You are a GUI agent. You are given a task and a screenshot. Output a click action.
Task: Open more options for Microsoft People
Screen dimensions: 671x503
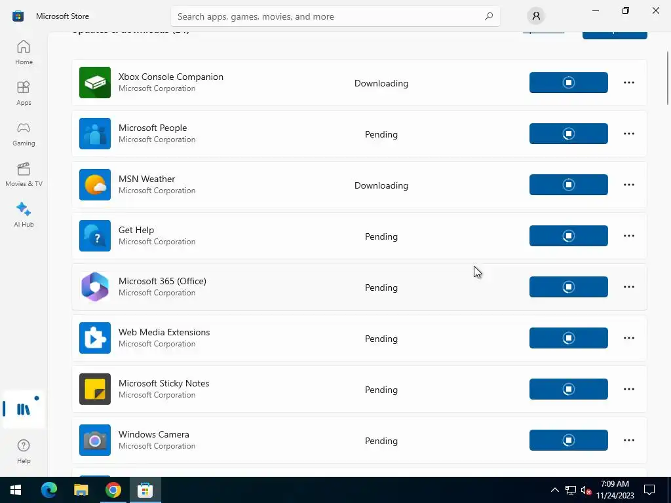point(628,134)
